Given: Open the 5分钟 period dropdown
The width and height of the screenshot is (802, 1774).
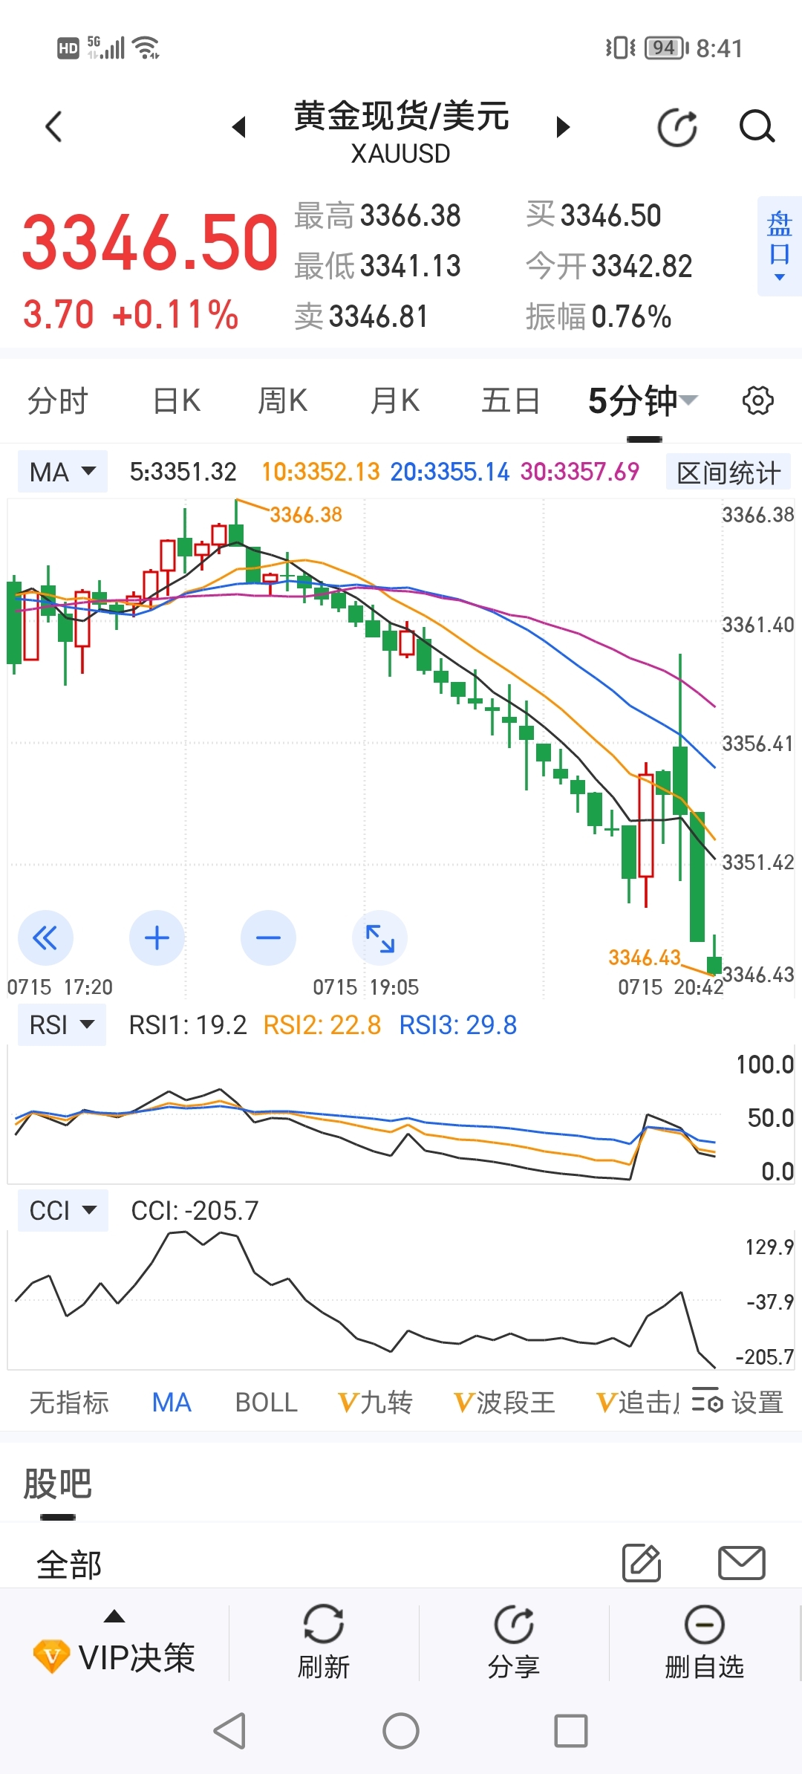Looking at the screenshot, I should click(x=643, y=401).
